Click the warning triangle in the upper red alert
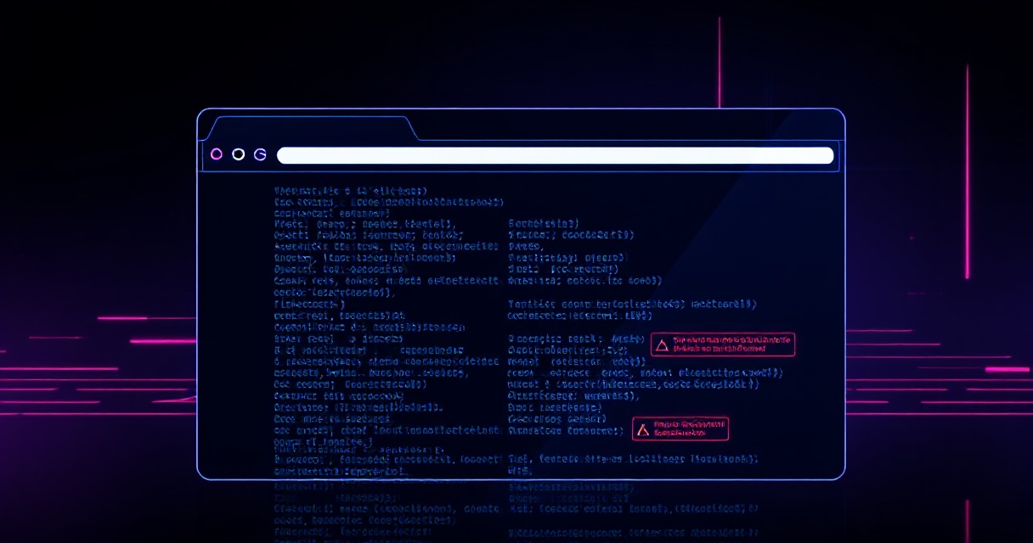Image resolution: width=1033 pixels, height=543 pixels. (x=660, y=344)
